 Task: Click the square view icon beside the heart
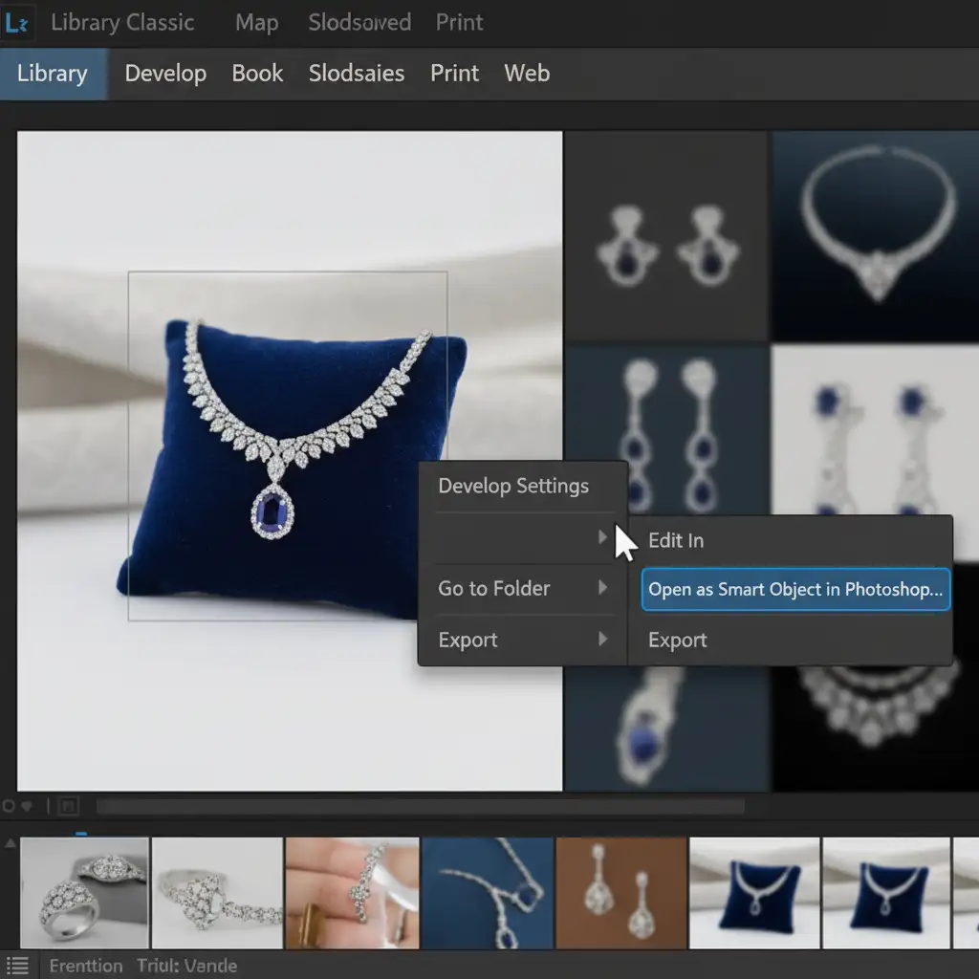coord(68,807)
